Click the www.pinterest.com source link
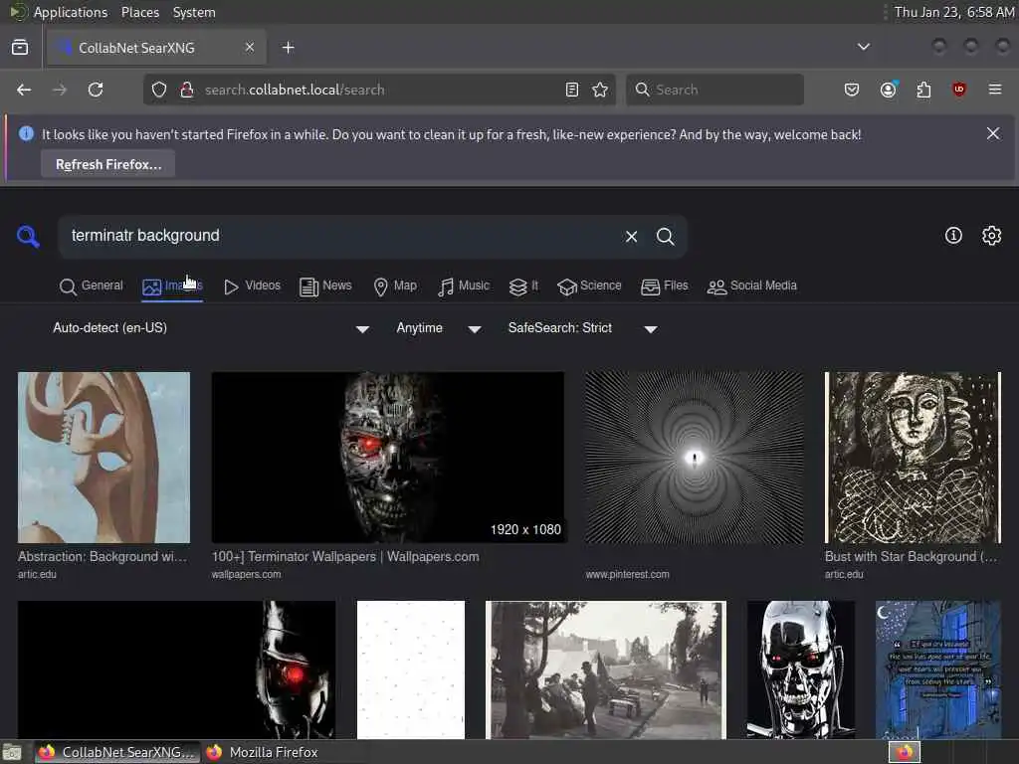The width and height of the screenshot is (1019, 764). tap(627, 574)
